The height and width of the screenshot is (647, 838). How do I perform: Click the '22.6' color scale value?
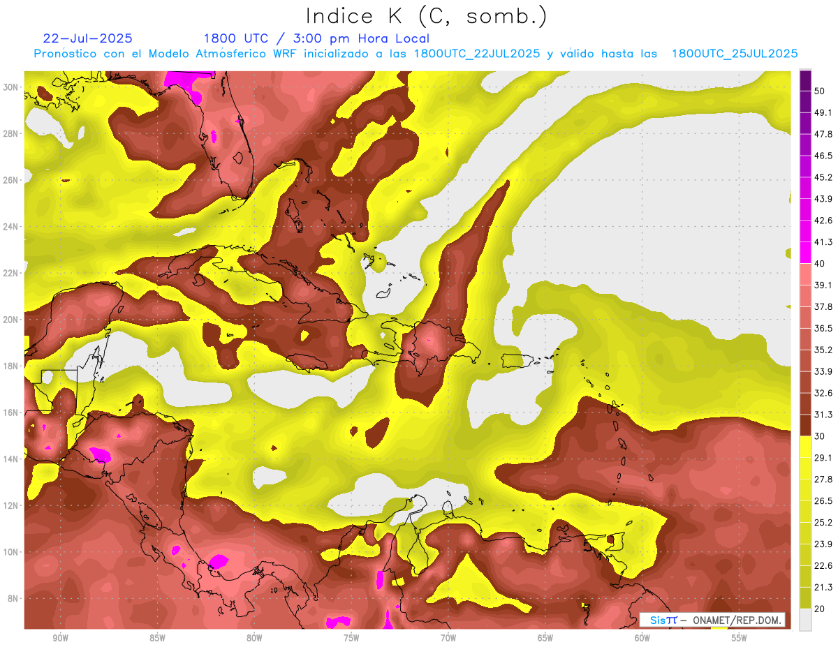coord(823,566)
